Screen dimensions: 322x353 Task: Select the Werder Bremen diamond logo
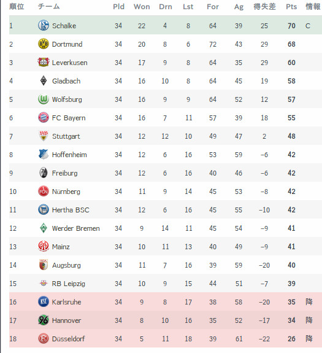44,228
